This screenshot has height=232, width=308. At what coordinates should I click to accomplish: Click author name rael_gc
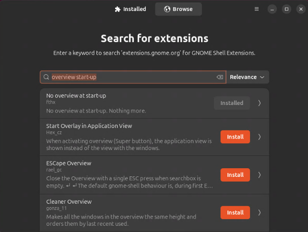pos(54,170)
